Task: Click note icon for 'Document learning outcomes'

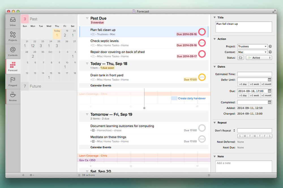Action: point(93,130)
